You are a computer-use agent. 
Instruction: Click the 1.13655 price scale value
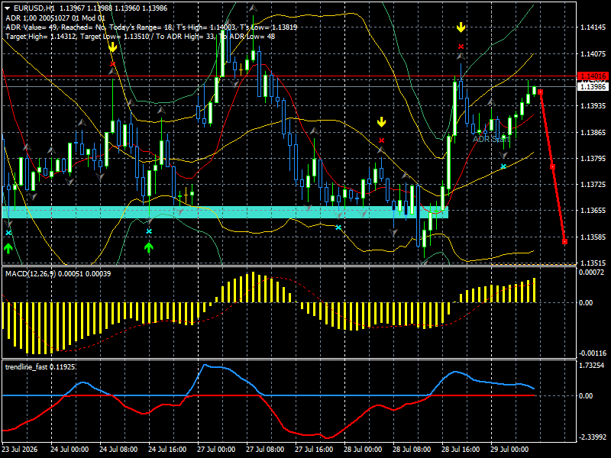coord(593,211)
